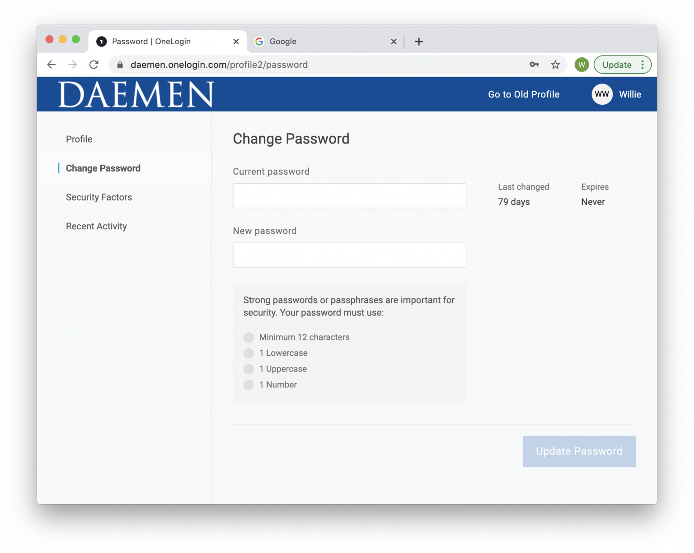Image resolution: width=694 pixels, height=553 pixels.
Task: Click the WW user avatar
Action: tap(602, 94)
